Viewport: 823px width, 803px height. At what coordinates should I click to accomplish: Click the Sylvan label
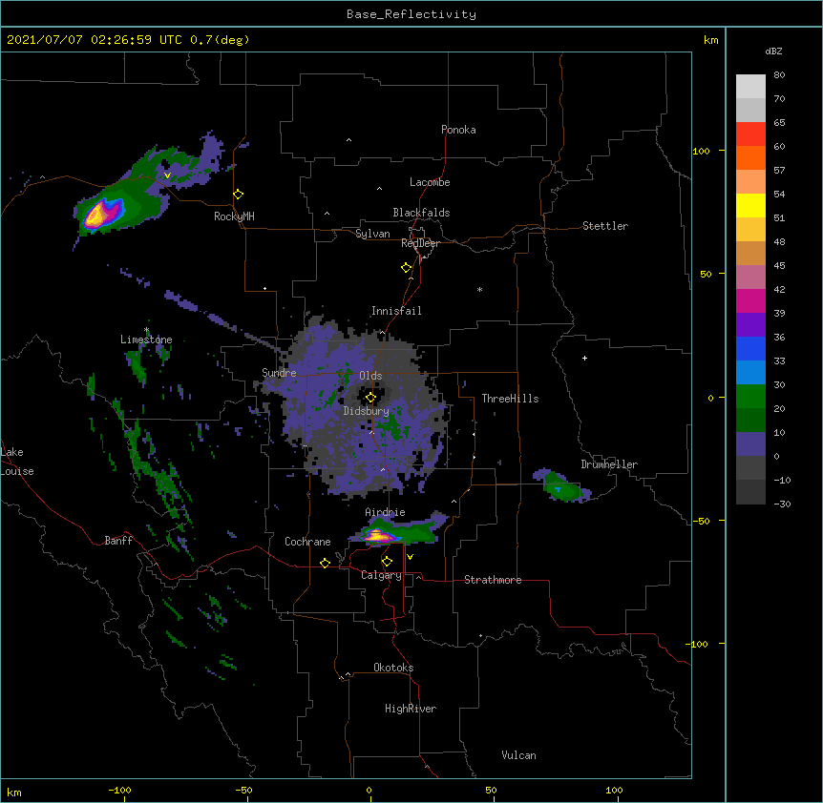coord(372,234)
